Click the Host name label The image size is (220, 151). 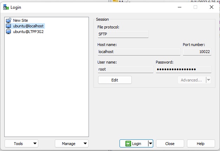[107, 45]
